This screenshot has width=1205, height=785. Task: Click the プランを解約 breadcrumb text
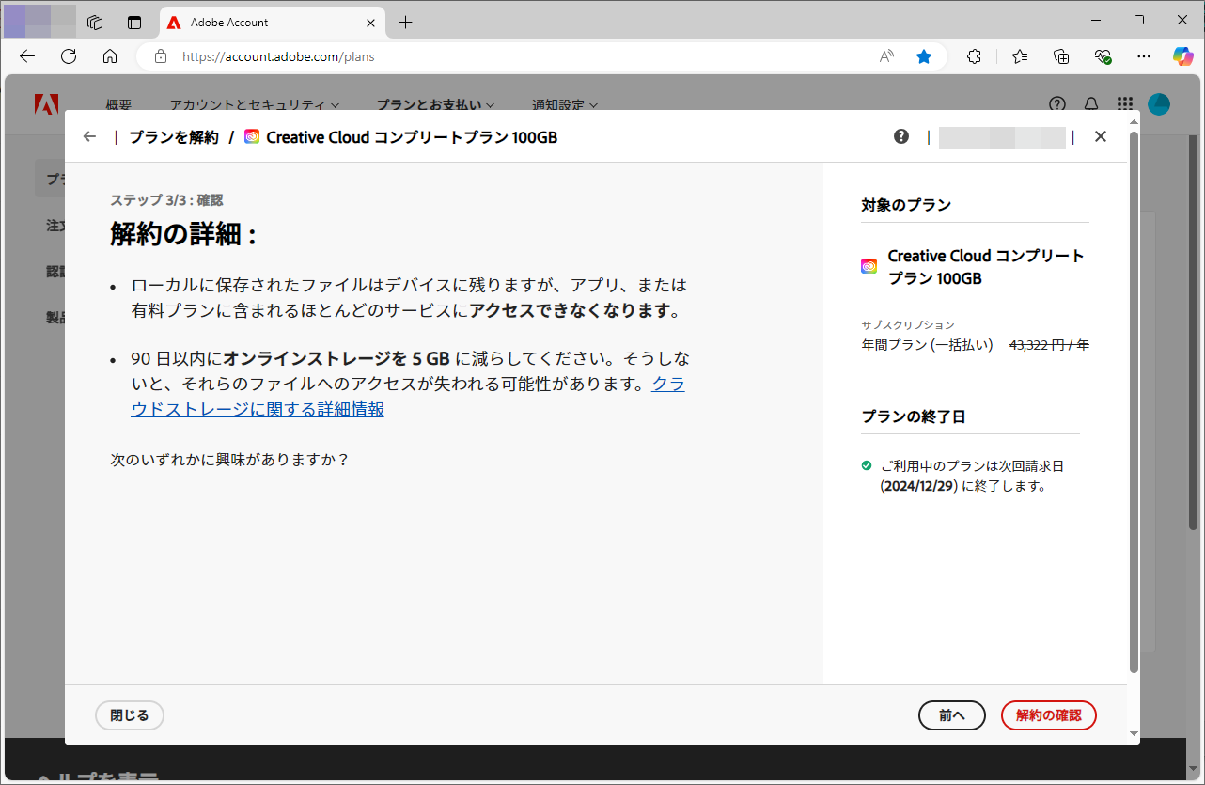(x=174, y=137)
